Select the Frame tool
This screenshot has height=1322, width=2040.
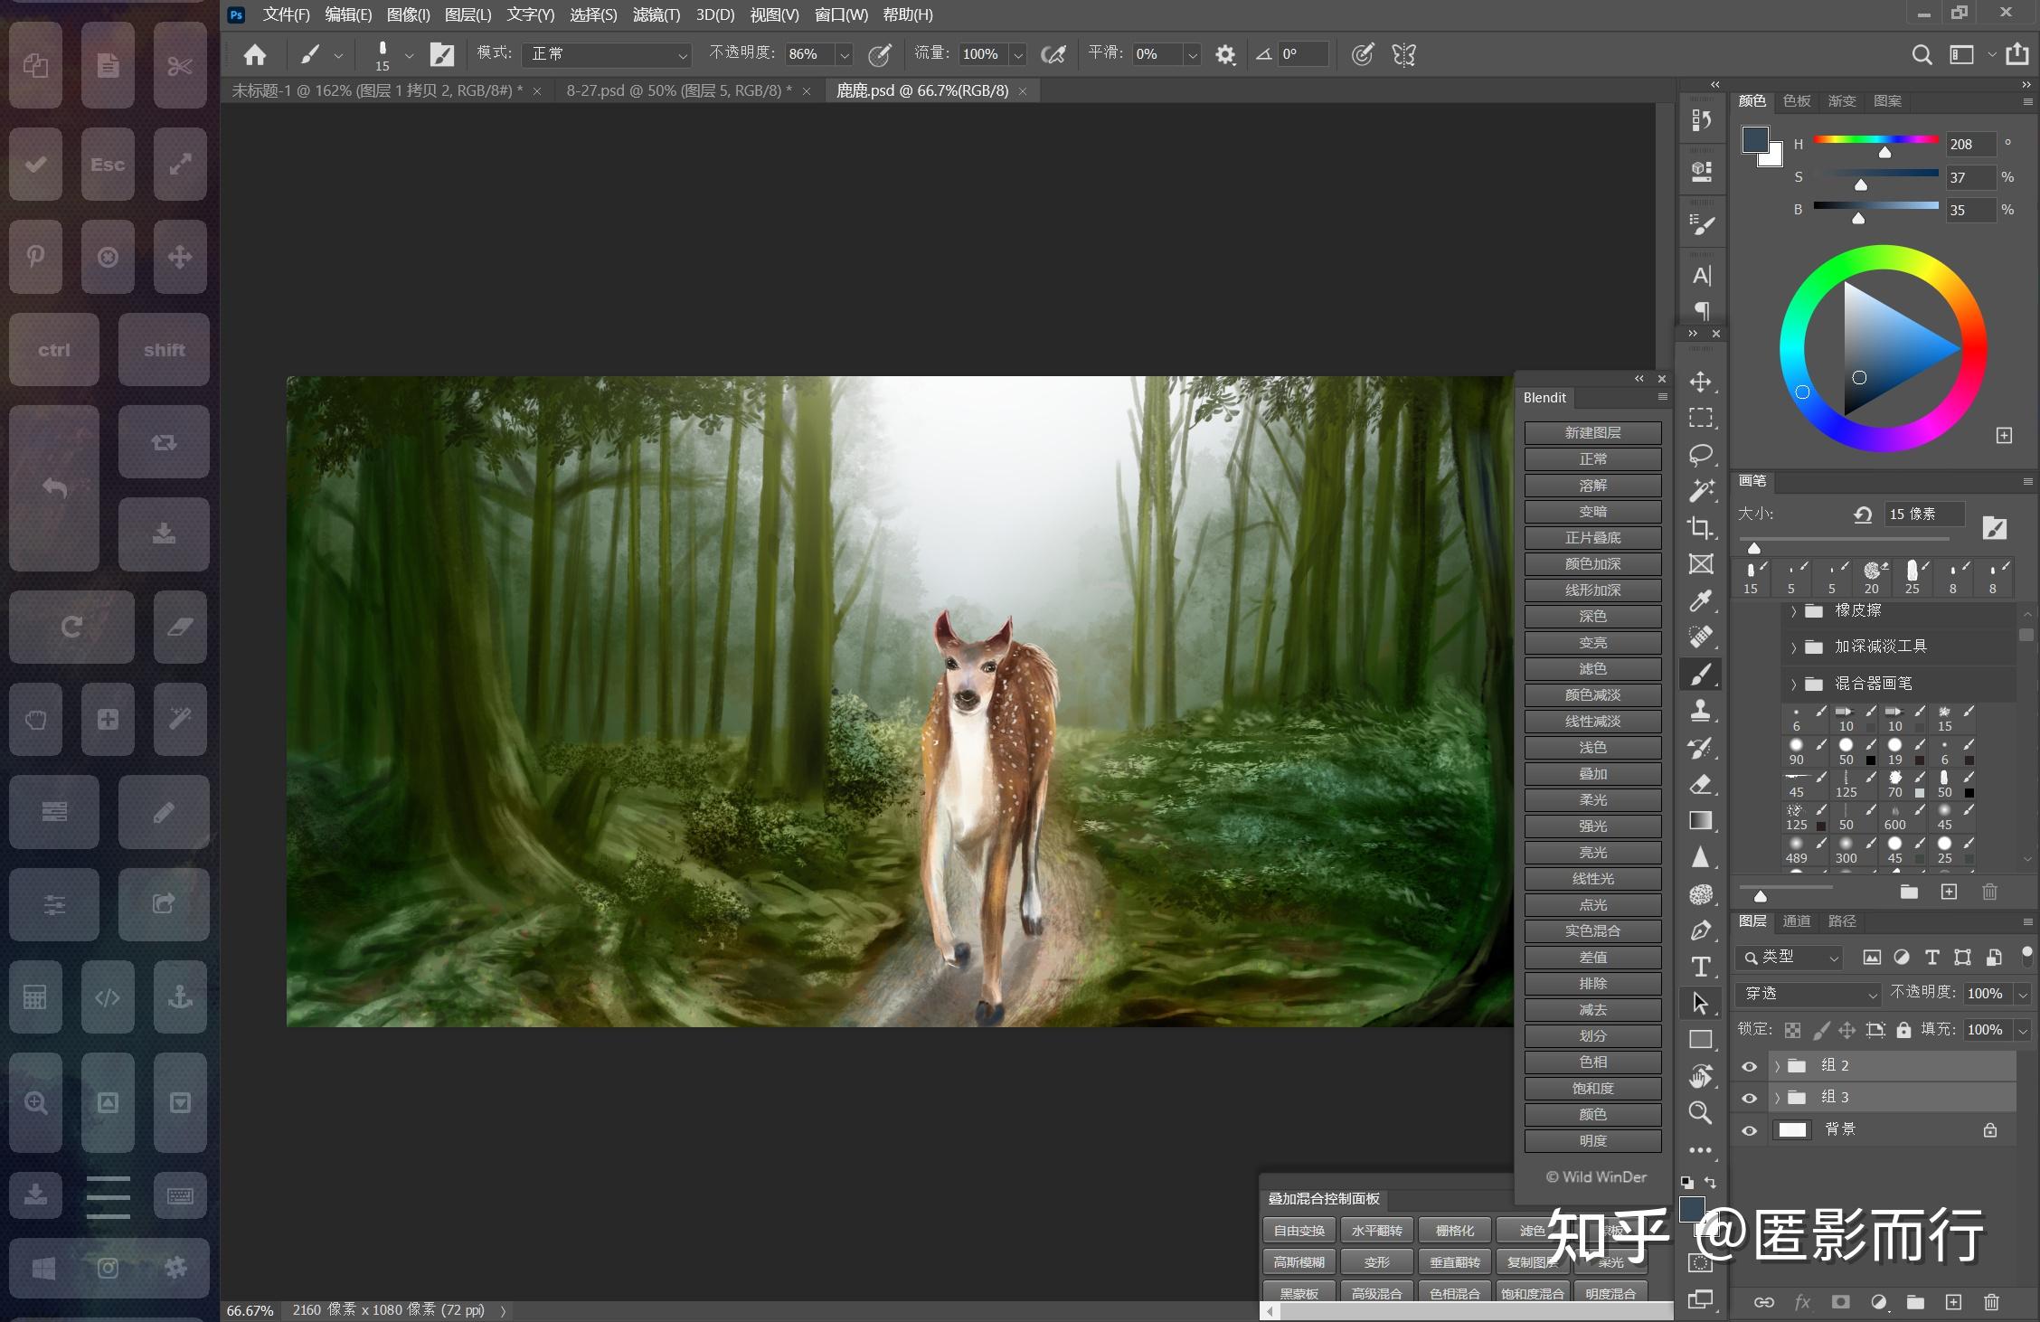[1700, 564]
